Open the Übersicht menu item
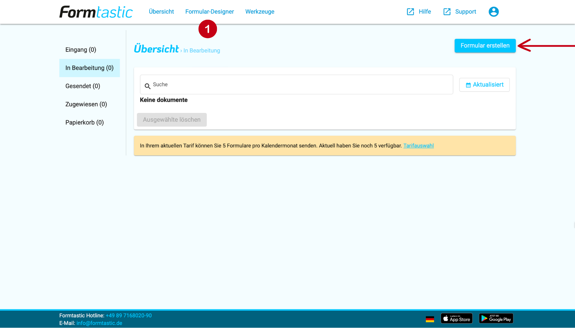This screenshot has height=328, width=575. click(x=161, y=12)
